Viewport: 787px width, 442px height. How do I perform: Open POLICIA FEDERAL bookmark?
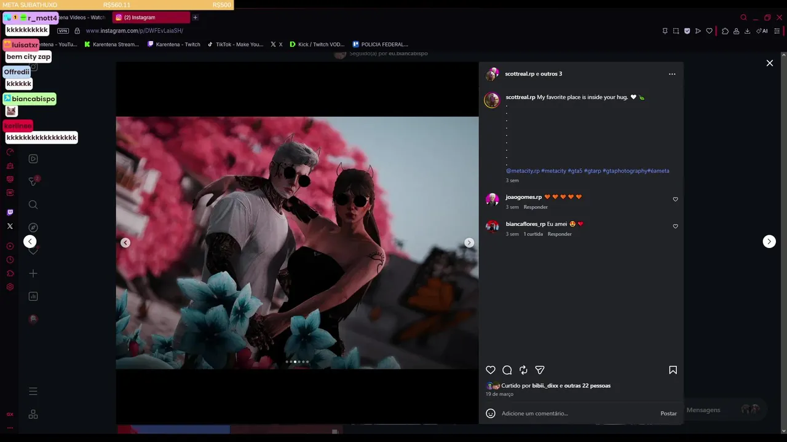(x=380, y=44)
